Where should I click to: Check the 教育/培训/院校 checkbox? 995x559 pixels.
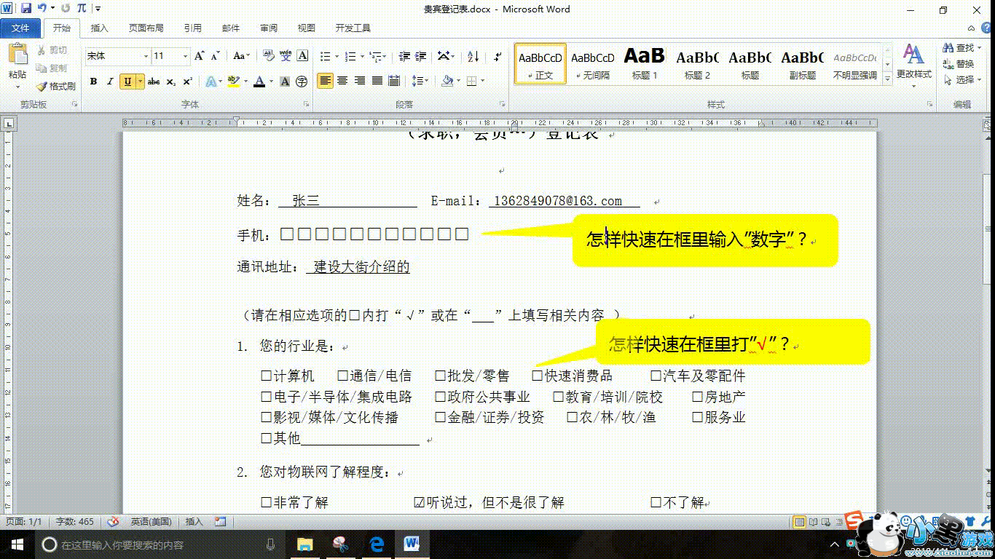558,397
